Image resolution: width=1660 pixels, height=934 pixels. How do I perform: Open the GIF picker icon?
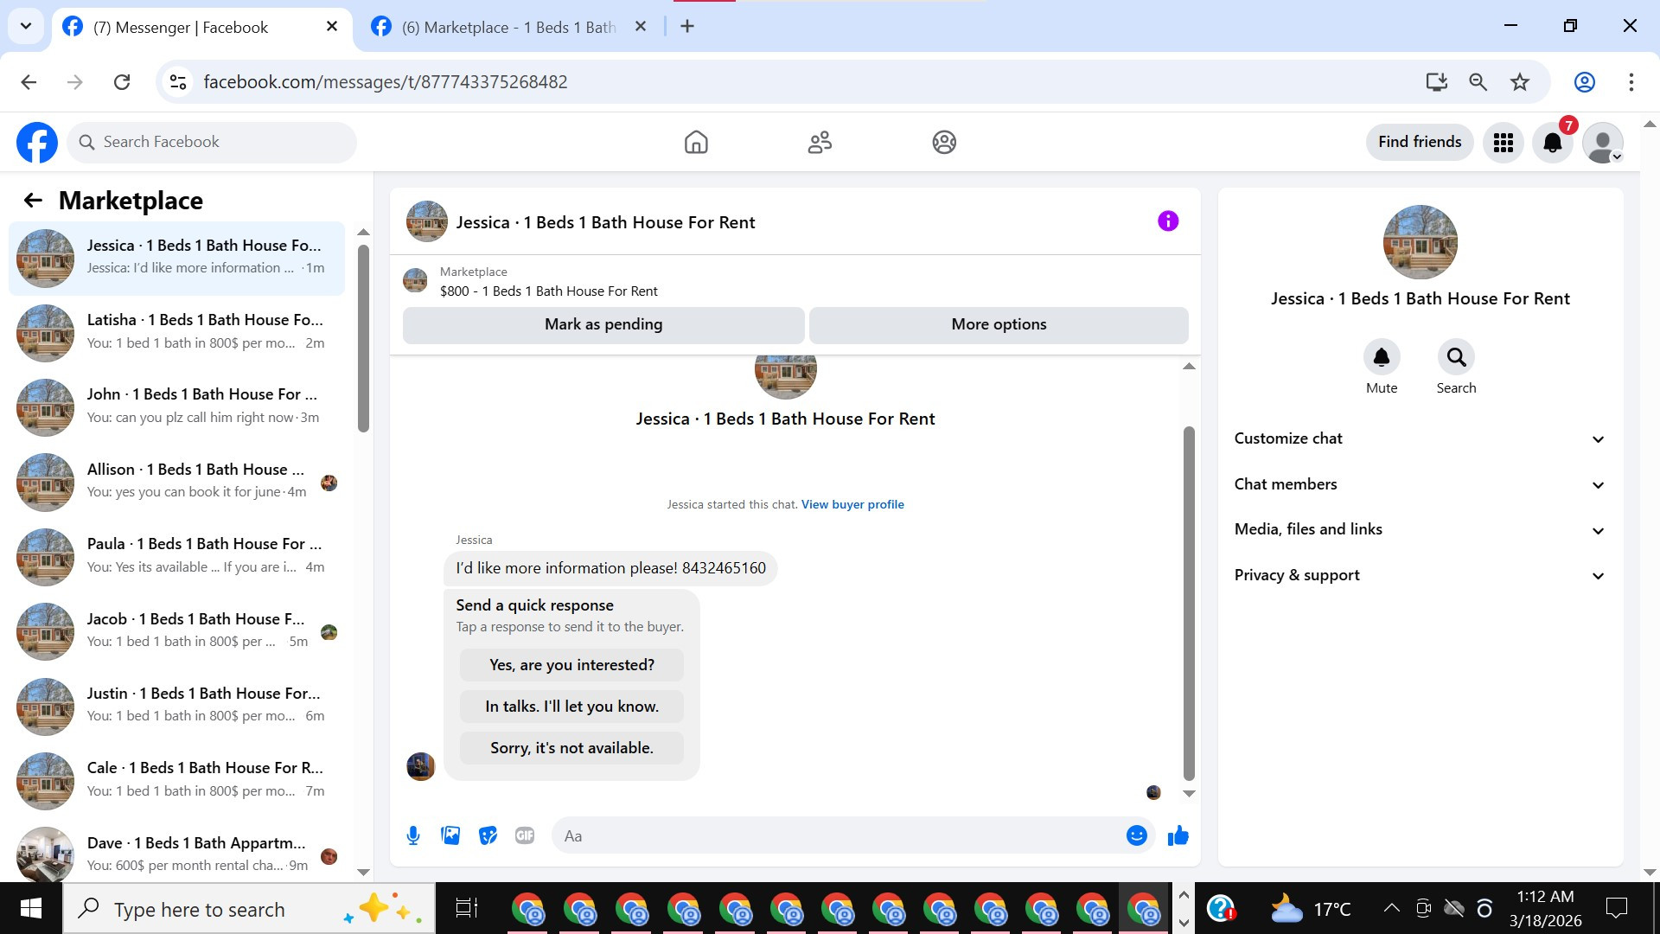525,835
